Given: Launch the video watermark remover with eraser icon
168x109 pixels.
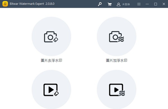Looking at the screenshot, I should click(x=51, y=89).
